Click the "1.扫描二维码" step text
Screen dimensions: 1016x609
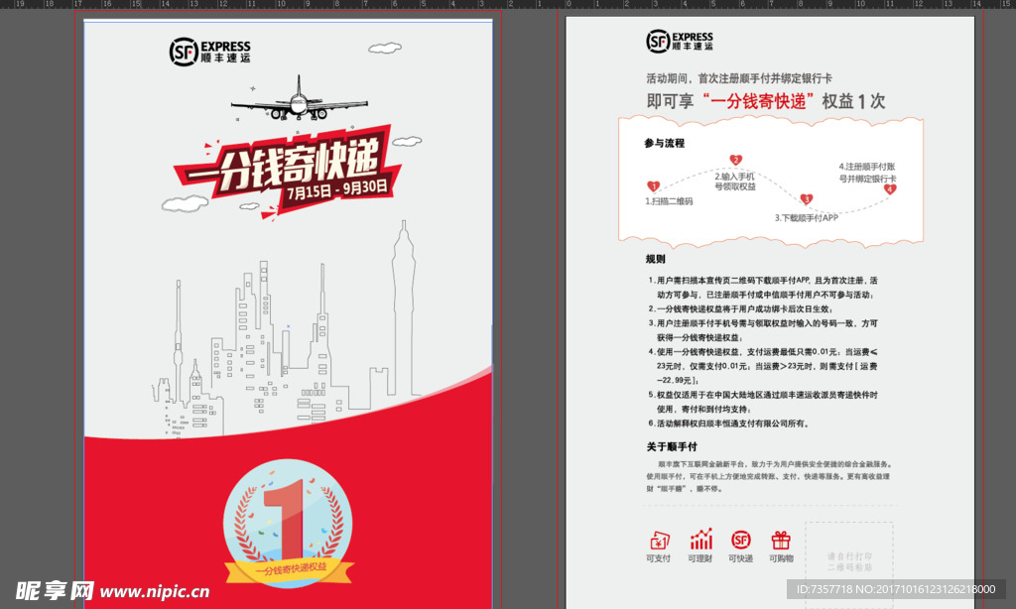[x=669, y=201]
